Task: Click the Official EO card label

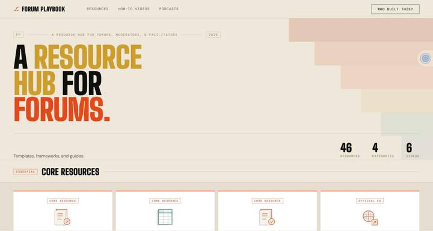Action: (370, 201)
